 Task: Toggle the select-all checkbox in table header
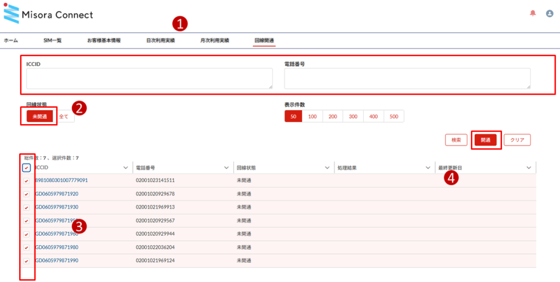point(26,168)
